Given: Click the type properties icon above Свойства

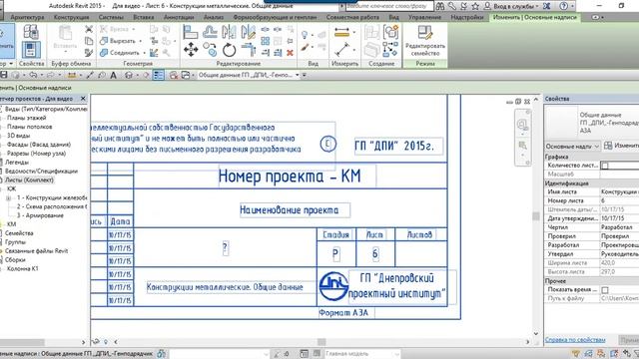Looking at the screenshot, I should [31, 32].
